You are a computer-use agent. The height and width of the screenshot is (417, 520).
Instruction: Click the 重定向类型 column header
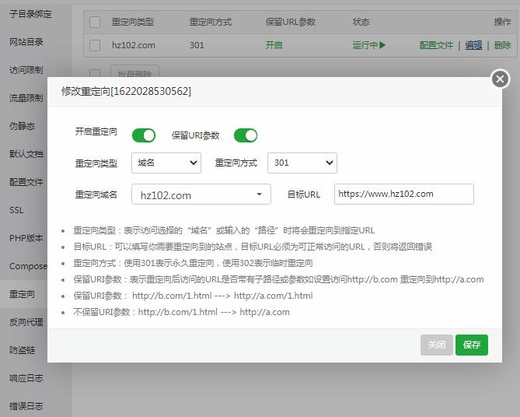click(133, 23)
